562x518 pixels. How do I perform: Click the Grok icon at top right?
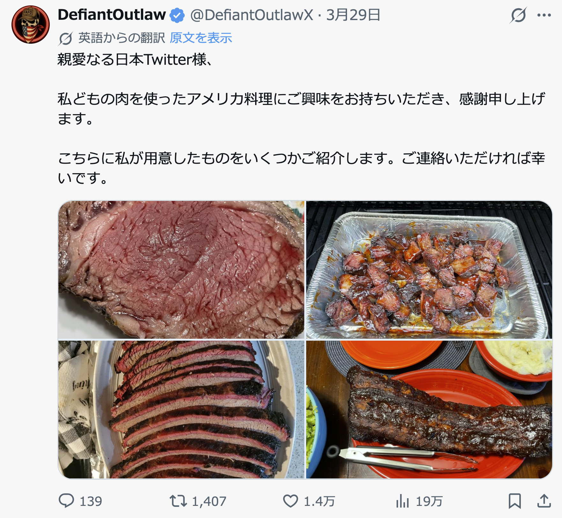[518, 15]
